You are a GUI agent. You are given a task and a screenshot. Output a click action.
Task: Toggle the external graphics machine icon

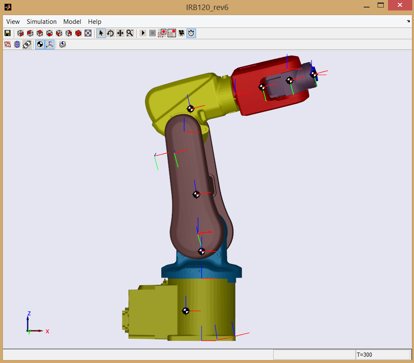(x=27, y=44)
